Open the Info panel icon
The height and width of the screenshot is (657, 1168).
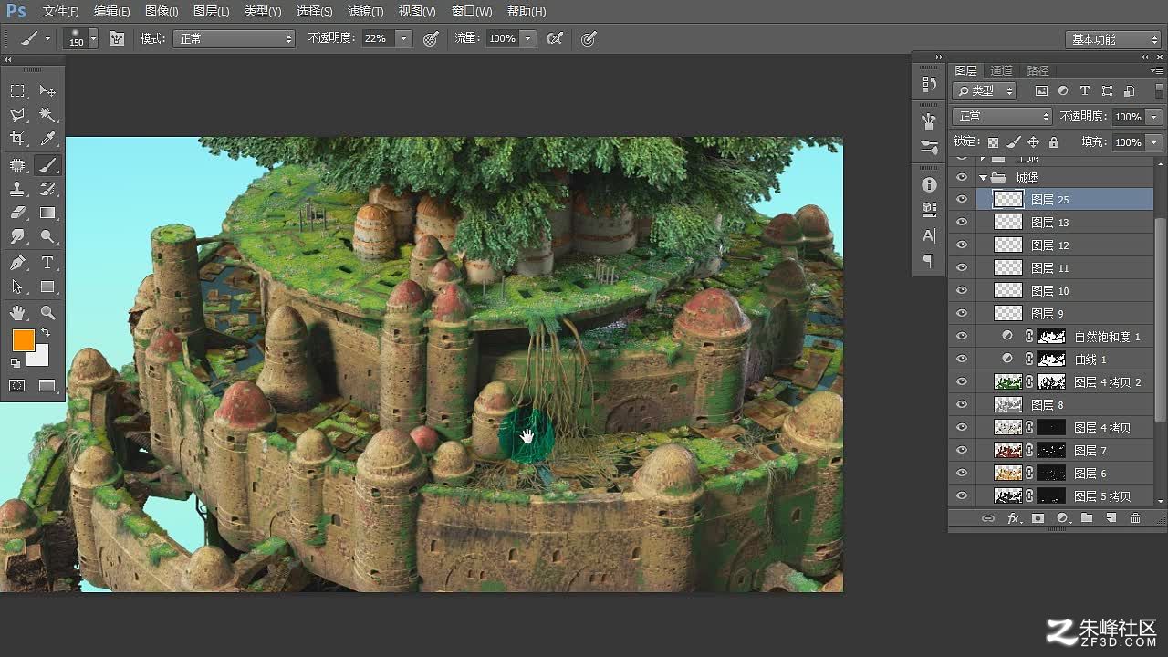point(929,184)
